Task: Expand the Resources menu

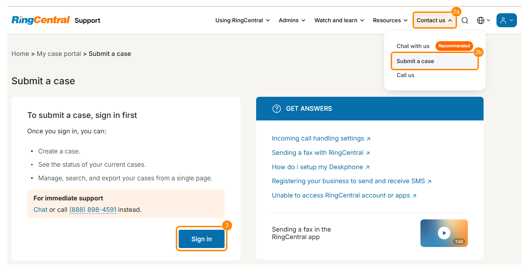Action: click(390, 20)
